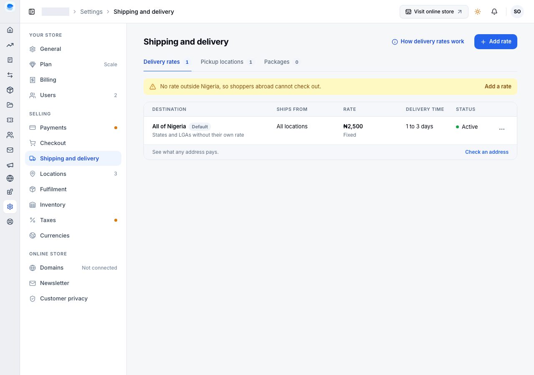The width and height of the screenshot is (534, 375).
Task: Open Plan settings in the sidebar
Action: [73, 64]
